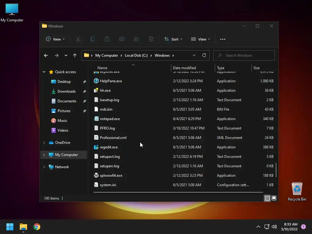
Task: Expand the Network tree node
Action: 44,167
